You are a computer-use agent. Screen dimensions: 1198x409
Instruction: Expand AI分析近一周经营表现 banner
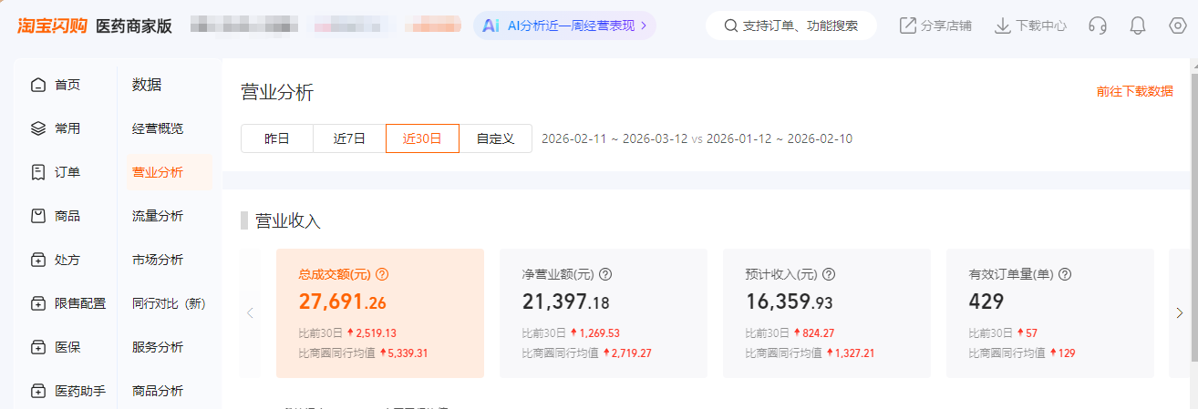564,26
